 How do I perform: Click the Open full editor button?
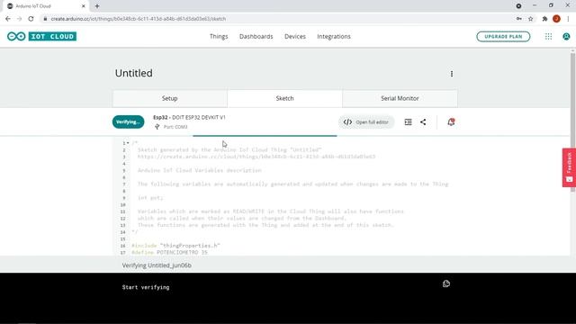point(366,122)
